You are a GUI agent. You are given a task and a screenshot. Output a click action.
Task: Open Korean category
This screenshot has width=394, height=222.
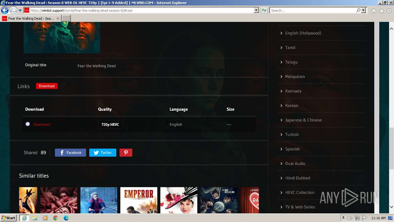pos(291,105)
